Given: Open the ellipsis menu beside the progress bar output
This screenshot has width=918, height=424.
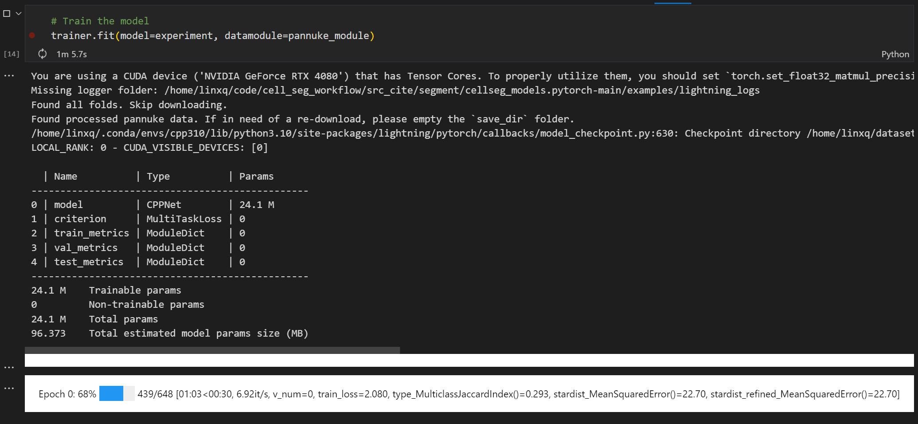Looking at the screenshot, I should pos(9,389).
